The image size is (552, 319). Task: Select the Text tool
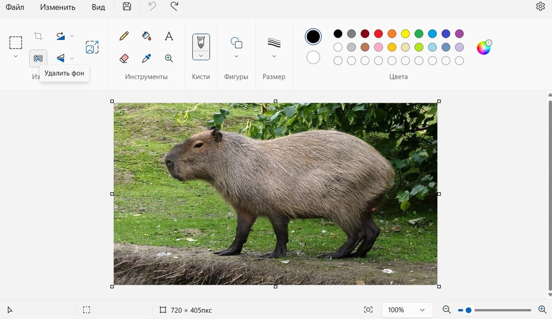click(169, 36)
